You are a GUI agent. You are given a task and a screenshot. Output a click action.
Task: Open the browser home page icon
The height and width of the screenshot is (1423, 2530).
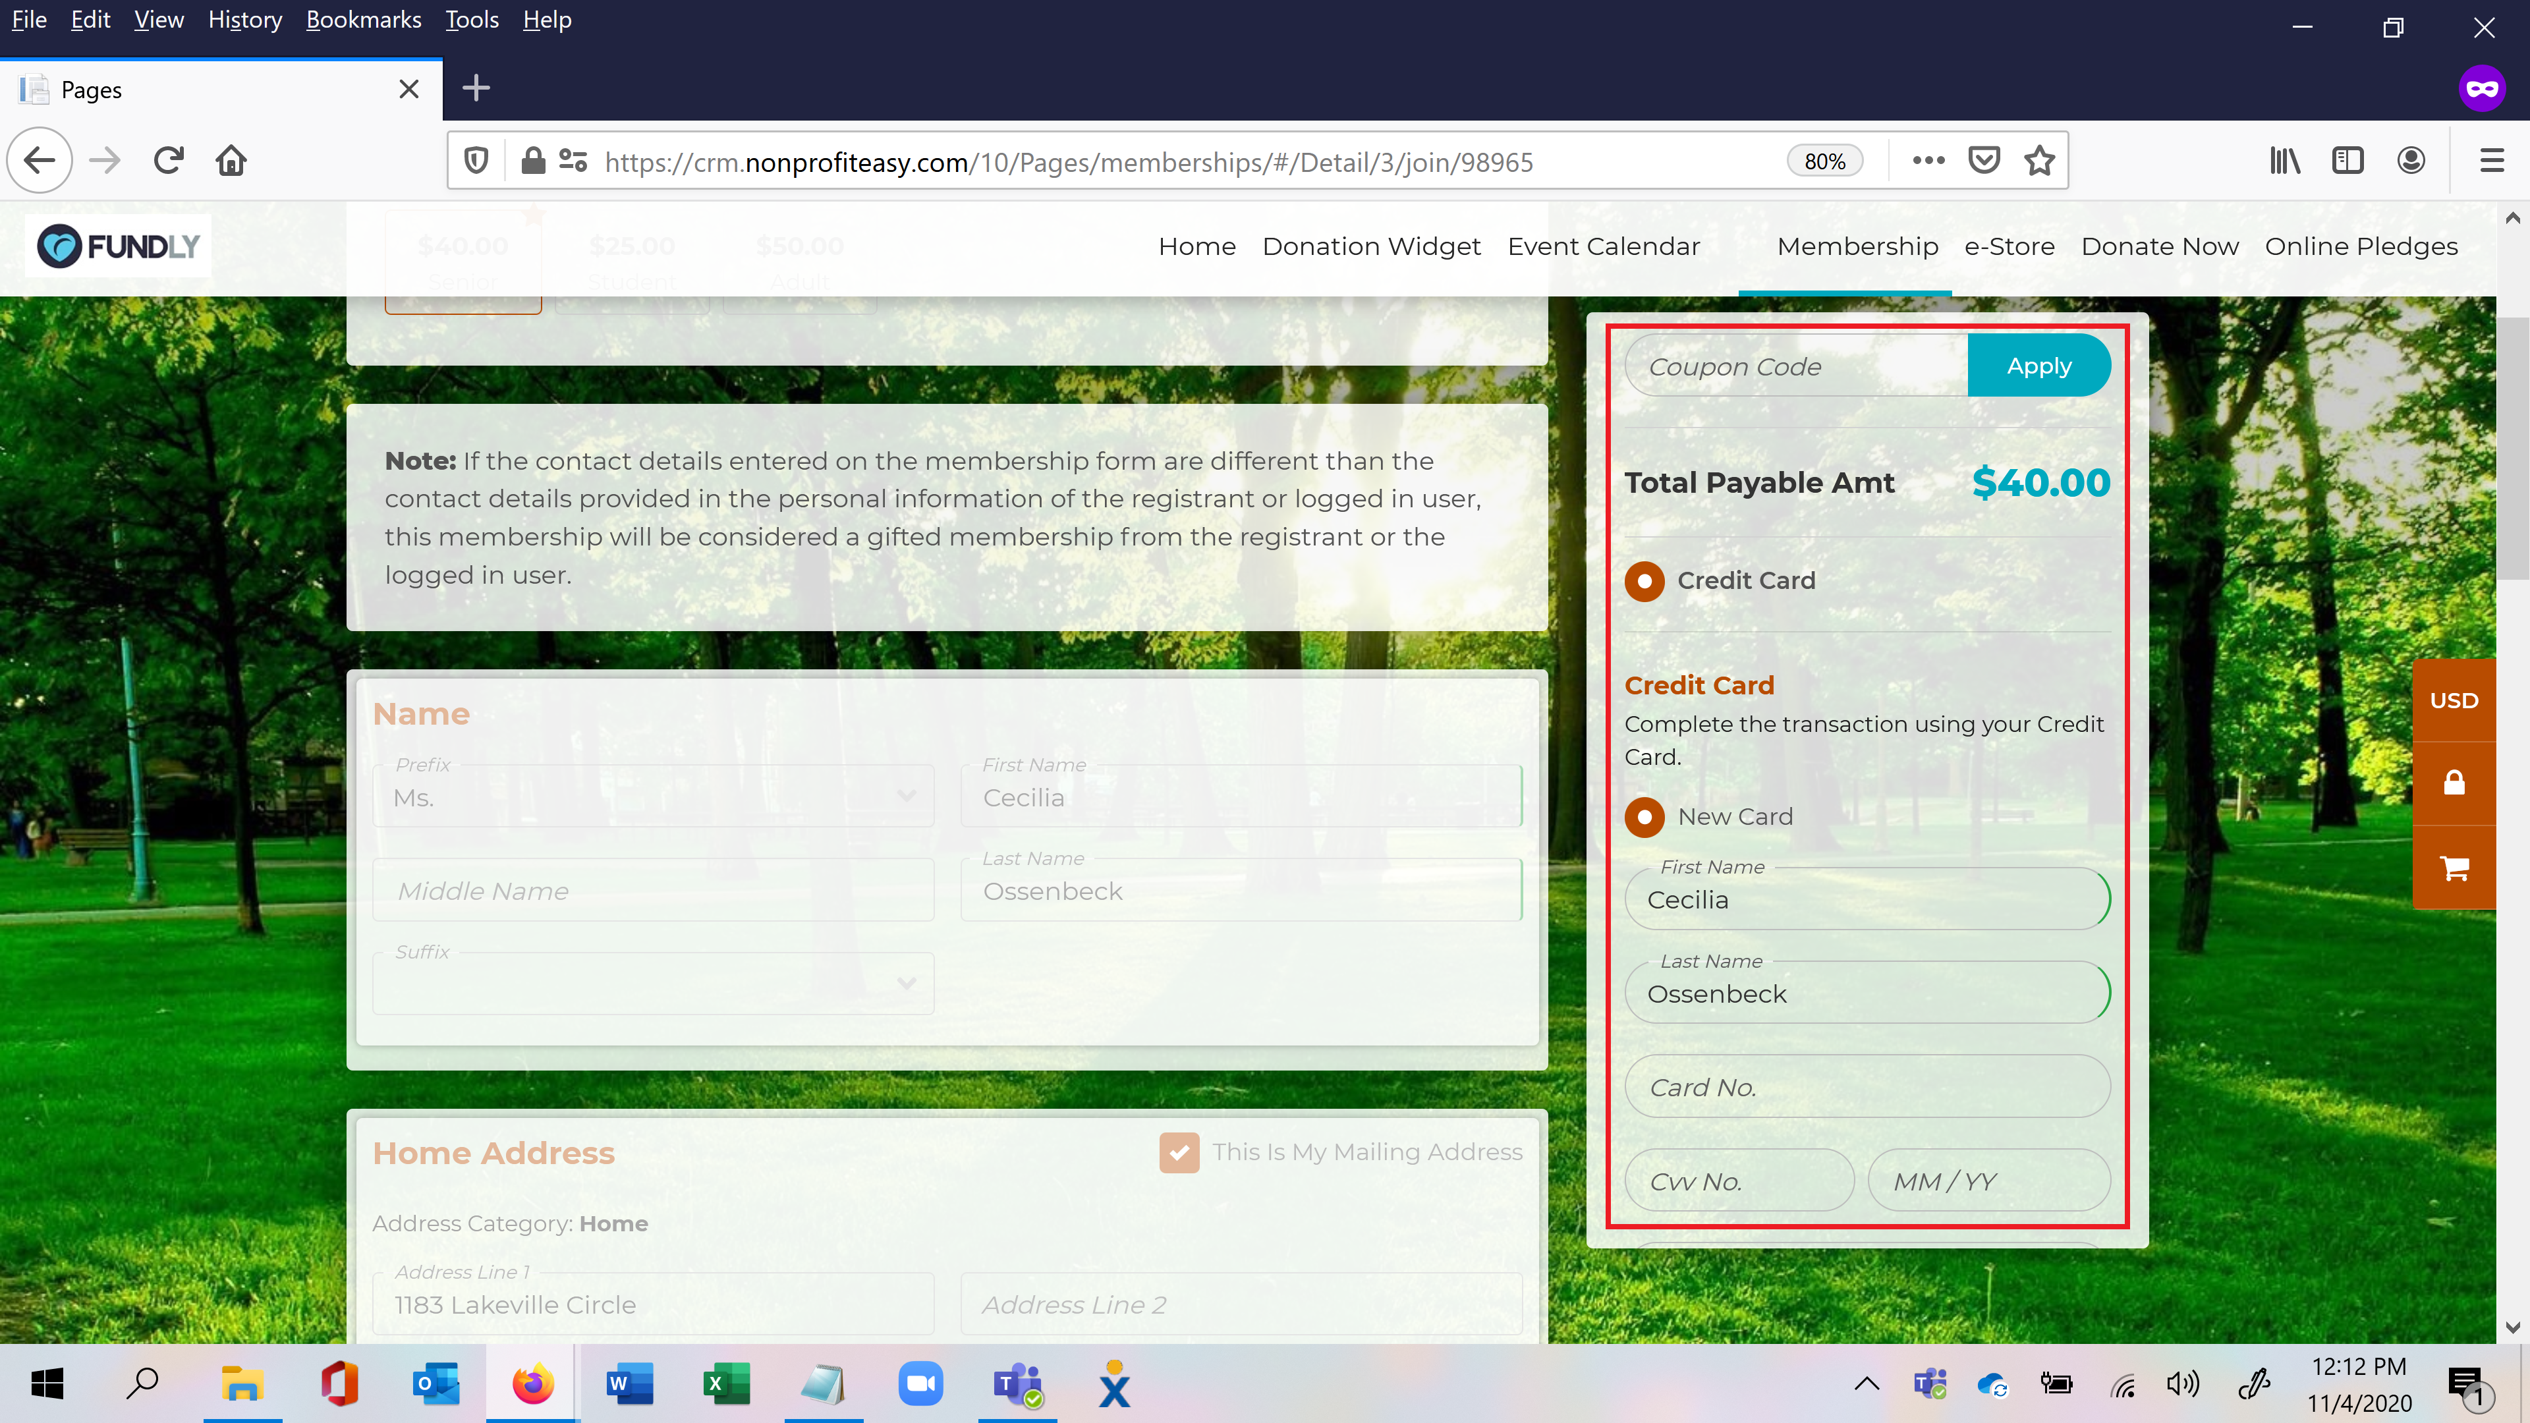(231, 160)
